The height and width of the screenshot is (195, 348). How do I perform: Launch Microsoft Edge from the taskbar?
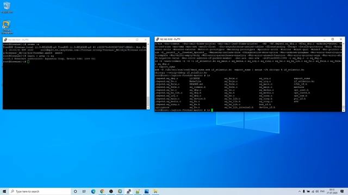click(93, 191)
